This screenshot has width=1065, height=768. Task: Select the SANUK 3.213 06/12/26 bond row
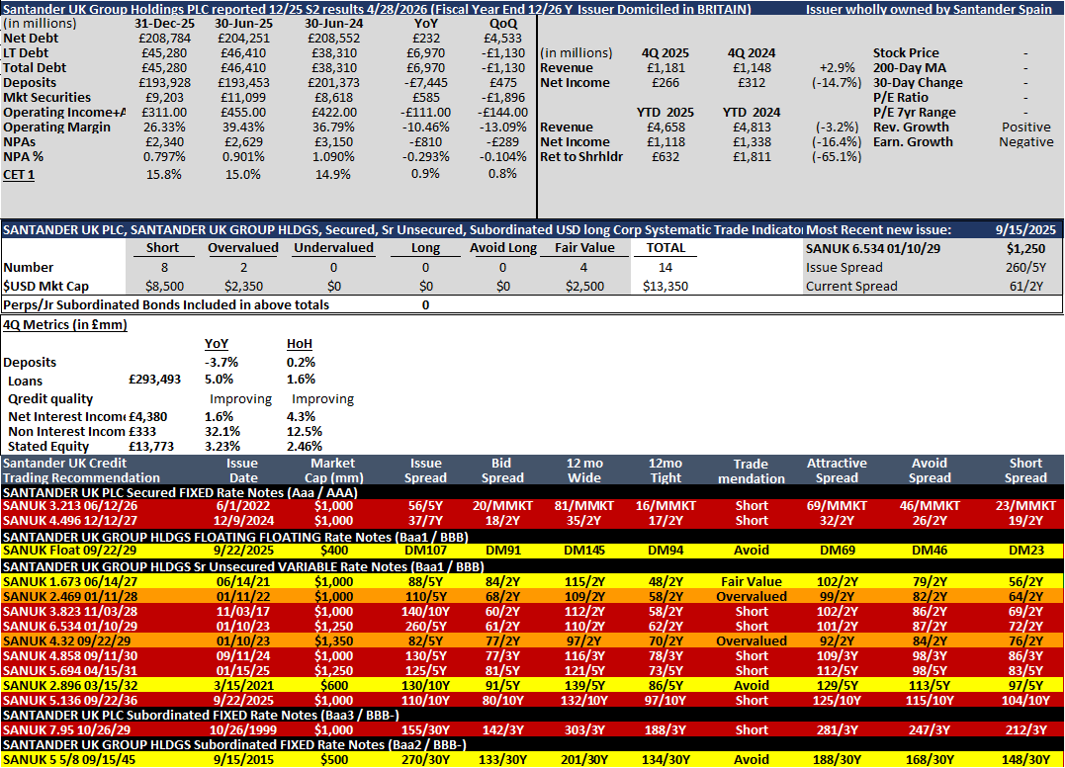(x=532, y=506)
